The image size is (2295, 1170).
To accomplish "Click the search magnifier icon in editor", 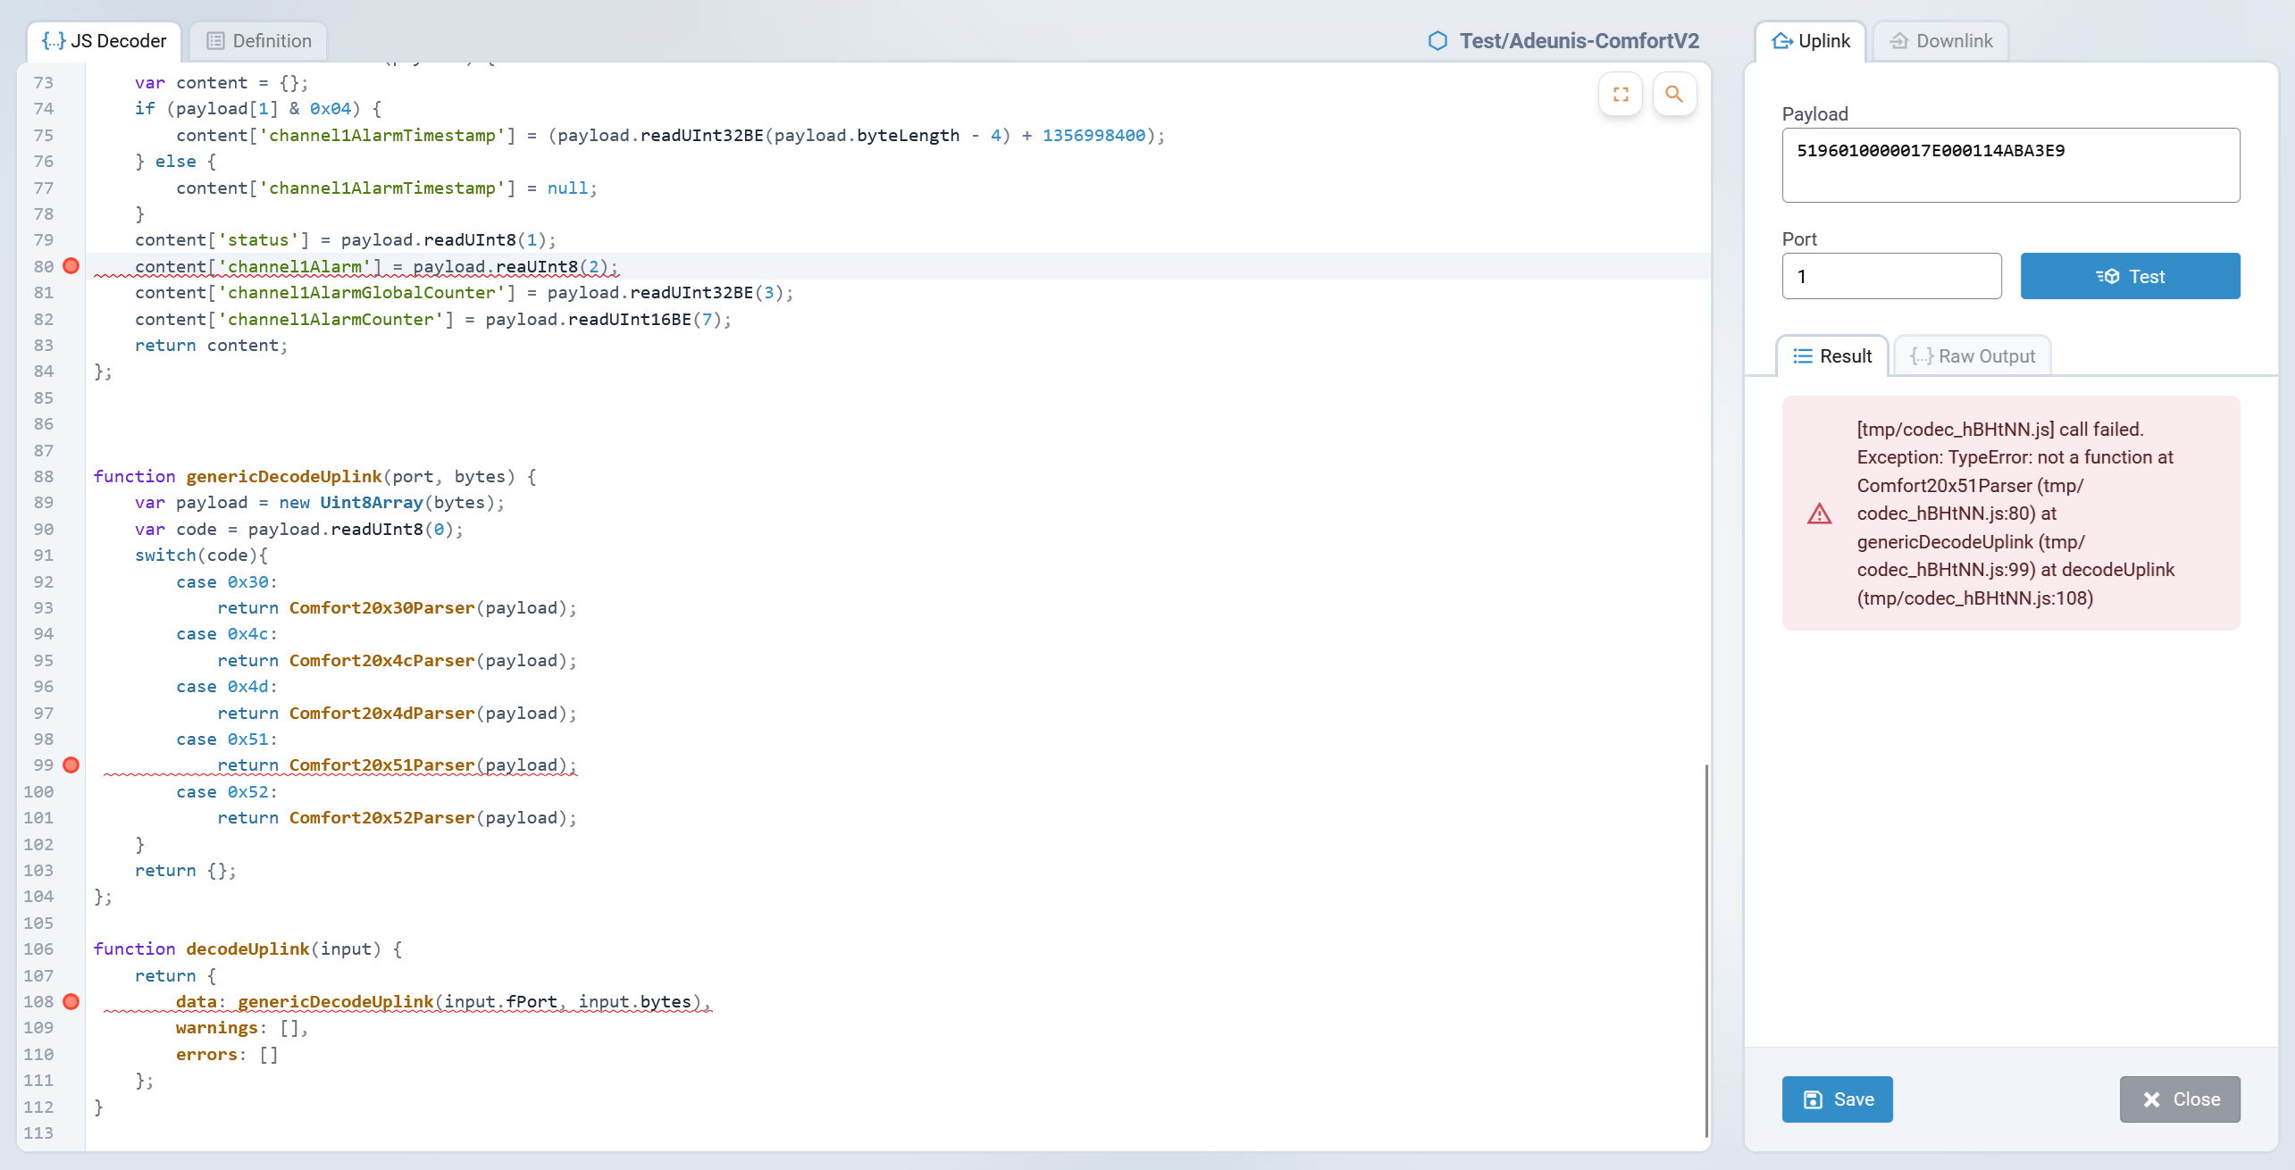I will pos(1674,95).
